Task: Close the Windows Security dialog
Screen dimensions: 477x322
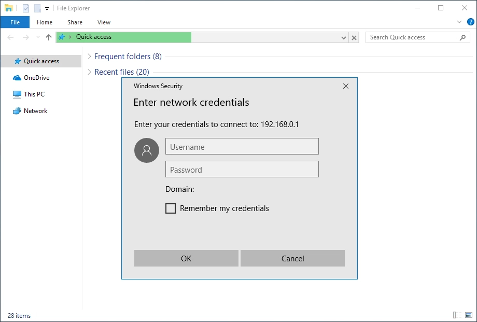Action: coord(346,86)
